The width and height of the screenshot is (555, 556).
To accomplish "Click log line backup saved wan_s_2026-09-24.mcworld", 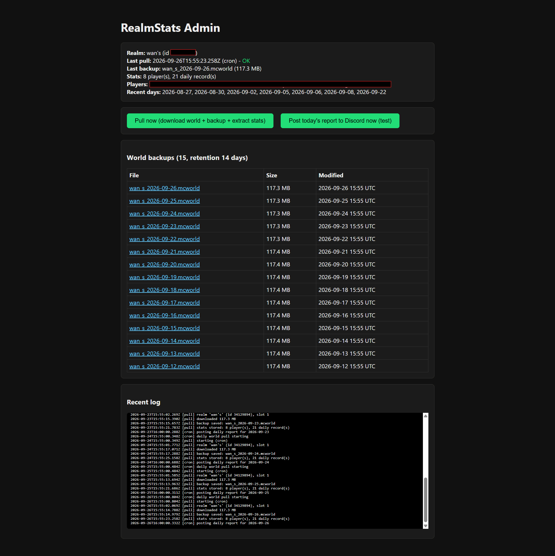I will click(203, 454).
